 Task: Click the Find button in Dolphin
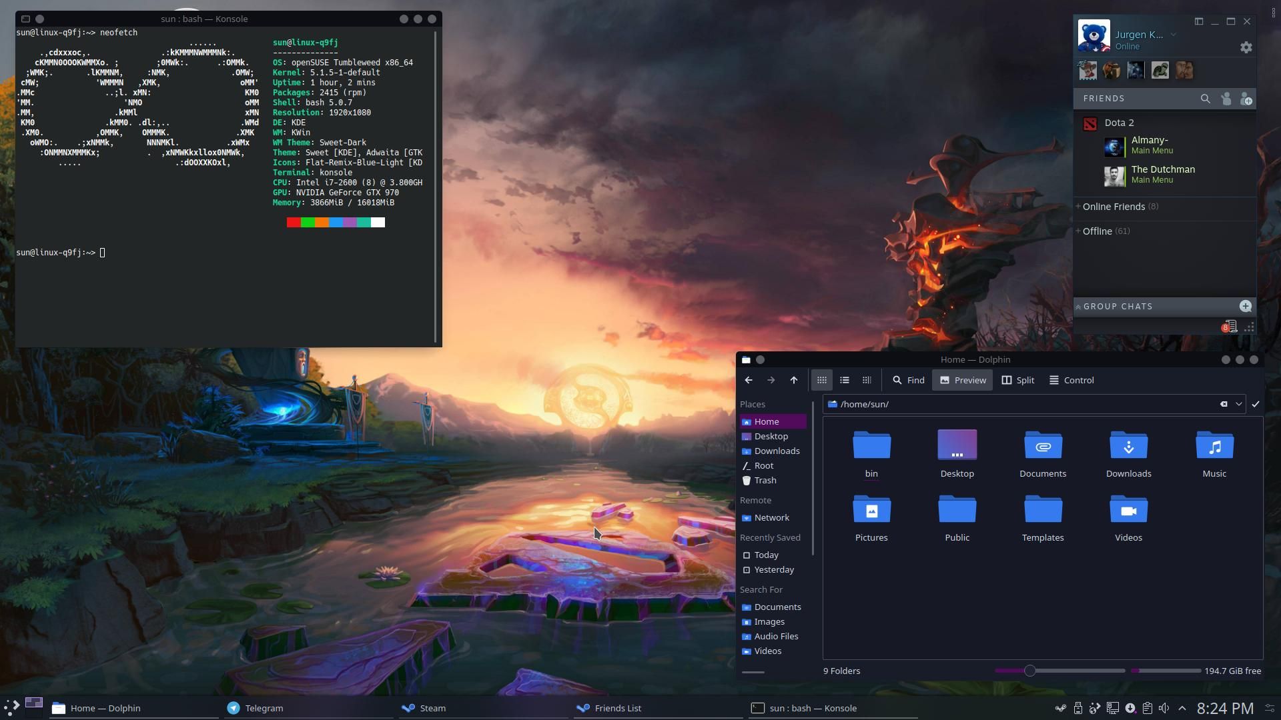(x=908, y=380)
